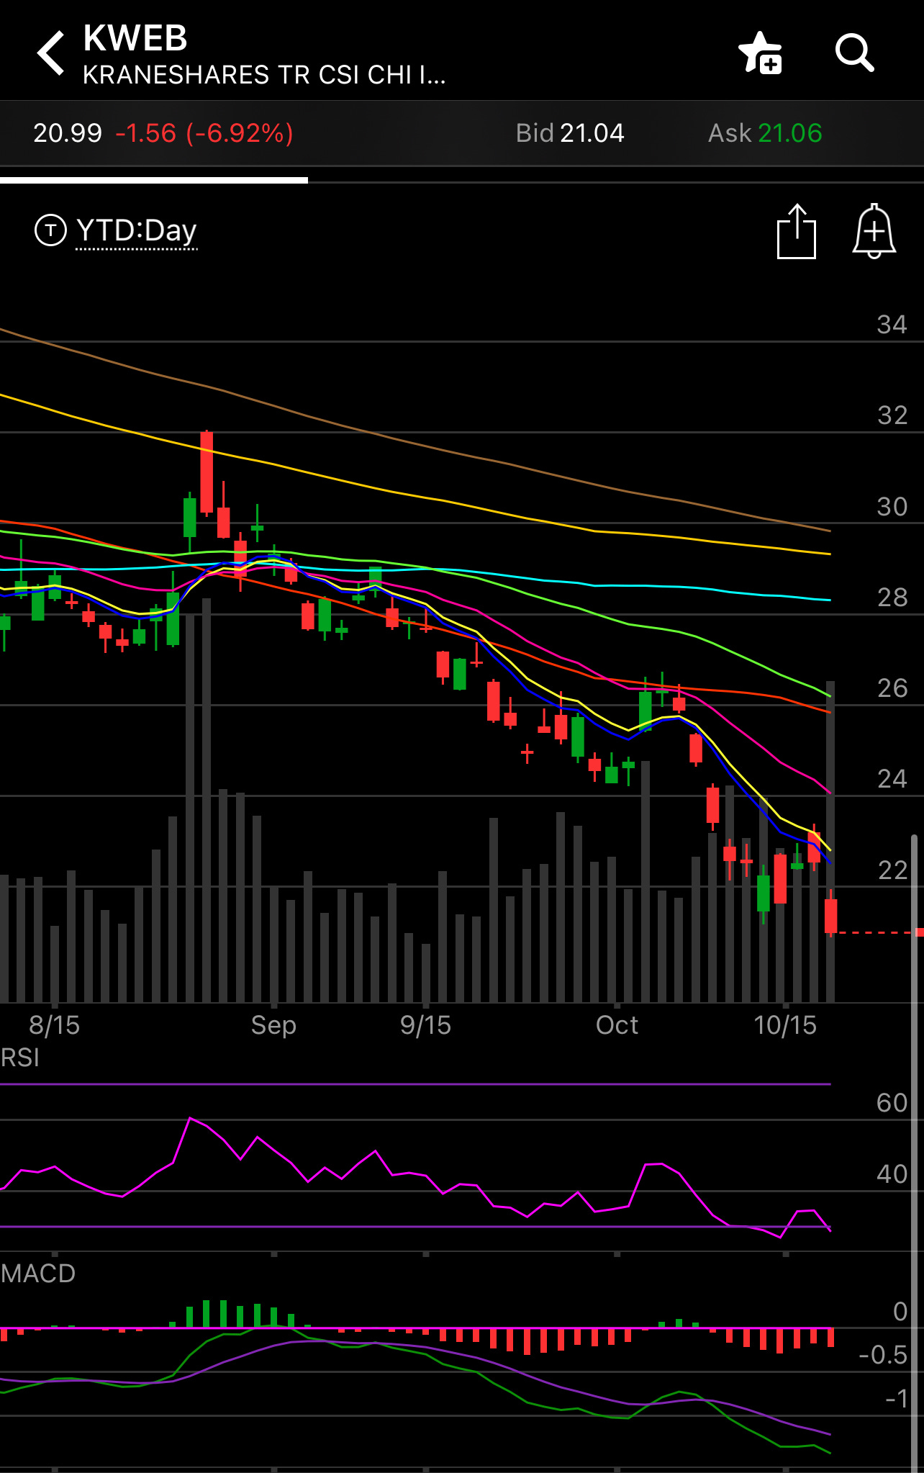This screenshot has height=1473, width=924.
Task: Tap the 34 price axis label
Action: (x=892, y=325)
